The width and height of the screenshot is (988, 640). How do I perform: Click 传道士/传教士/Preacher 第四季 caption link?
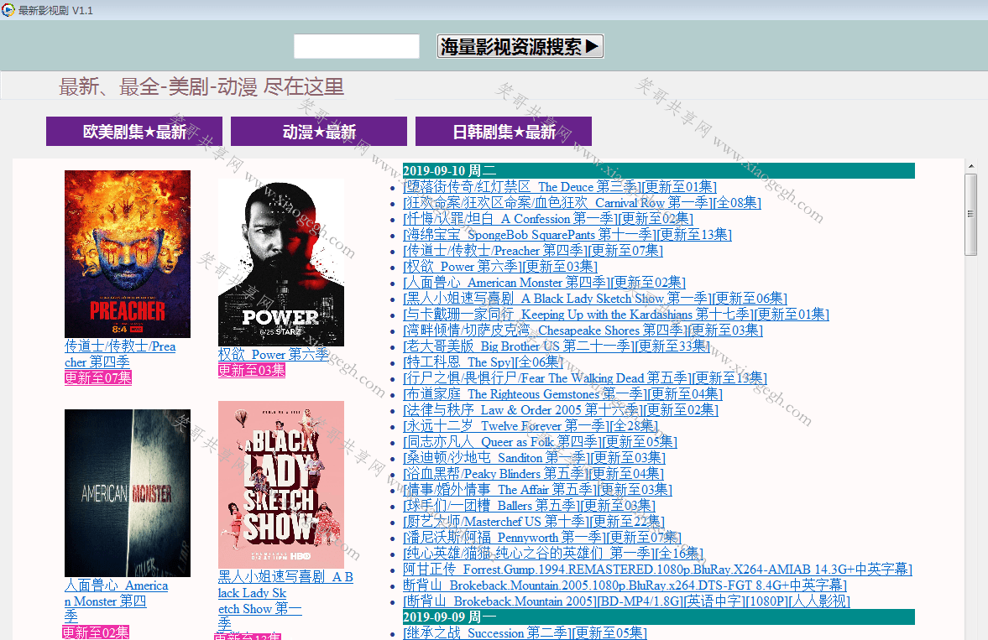point(120,354)
